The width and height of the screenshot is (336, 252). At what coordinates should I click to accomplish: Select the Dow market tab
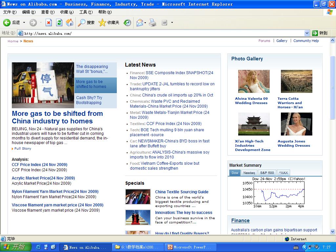point(235,173)
